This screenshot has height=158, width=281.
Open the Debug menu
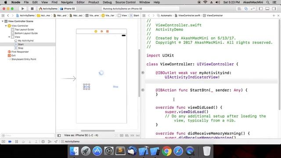pyautogui.click(x=107, y=2)
